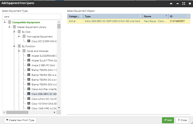This screenshot has height=124, width=193.
Task: Close dialog using the title bar X
Action: tap(190, 3)
